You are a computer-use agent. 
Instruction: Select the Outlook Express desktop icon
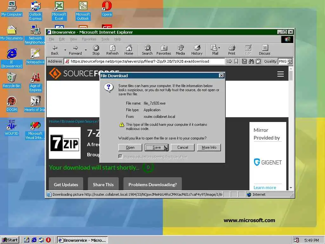pyautogui.click(x=35, y=11)
